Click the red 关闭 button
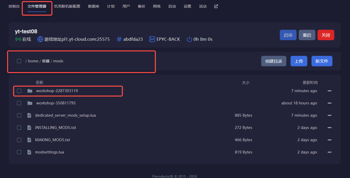Screen dimensions: 350x178 (x=326, y=35)
